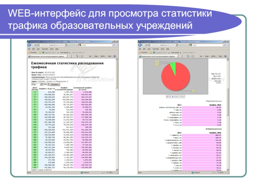The height and width of the screenshot is (194, 259).
Task: Add to Favorites bar in the table window
Action: click(x=40, y=52)
